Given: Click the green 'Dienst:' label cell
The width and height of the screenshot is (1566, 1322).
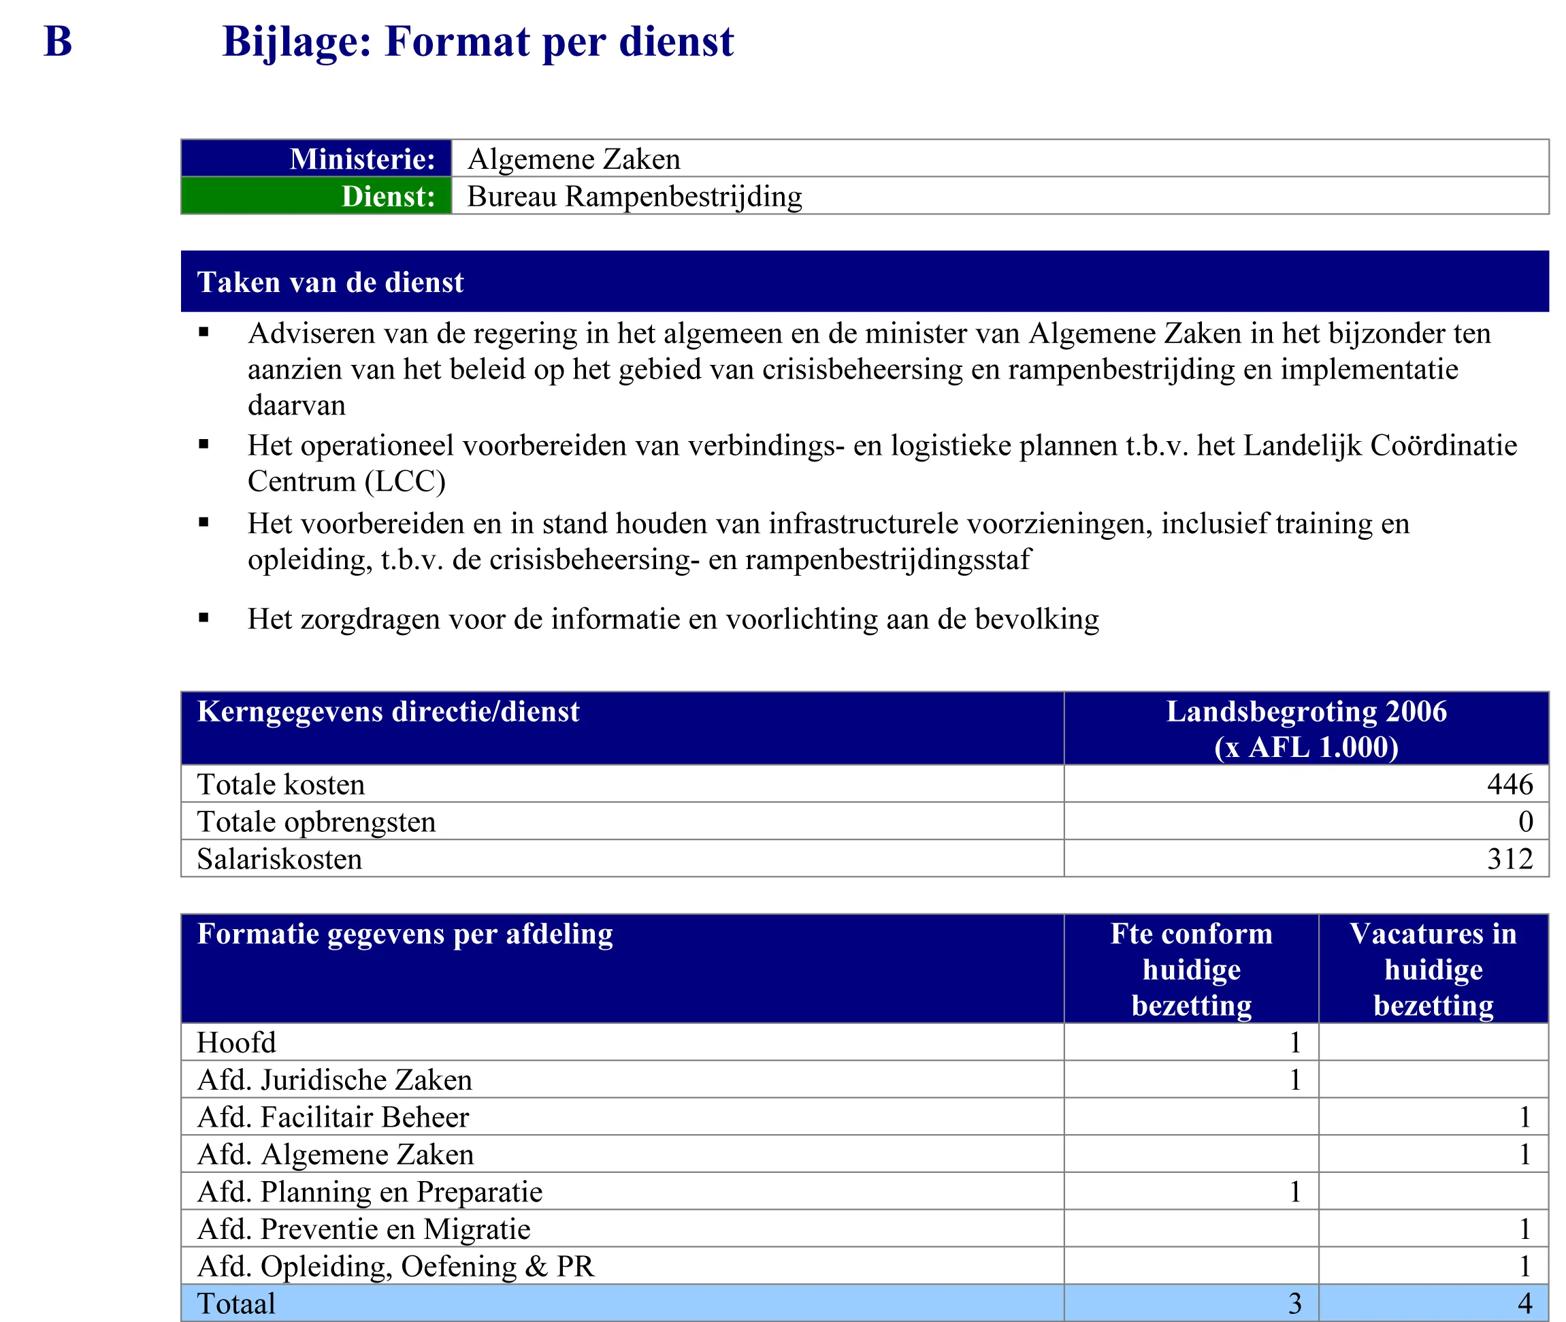Looking at the screenshot, I should pos(316,196).
